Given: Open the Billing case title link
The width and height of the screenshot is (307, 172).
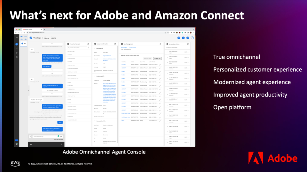Looking at the screenshot, I should point(123,121).
